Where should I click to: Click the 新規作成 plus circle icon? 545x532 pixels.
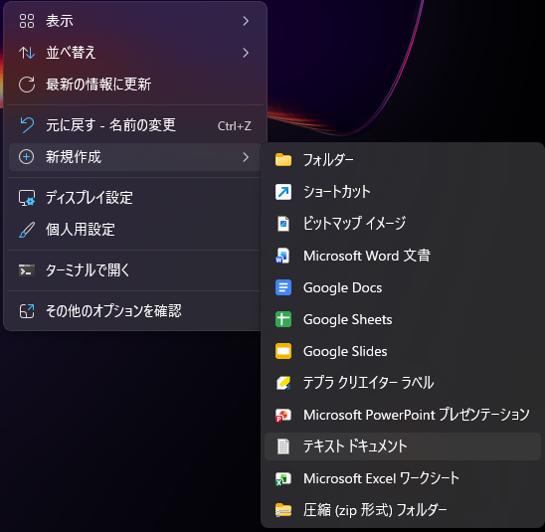pyautogui.click(x=27, y=157)
